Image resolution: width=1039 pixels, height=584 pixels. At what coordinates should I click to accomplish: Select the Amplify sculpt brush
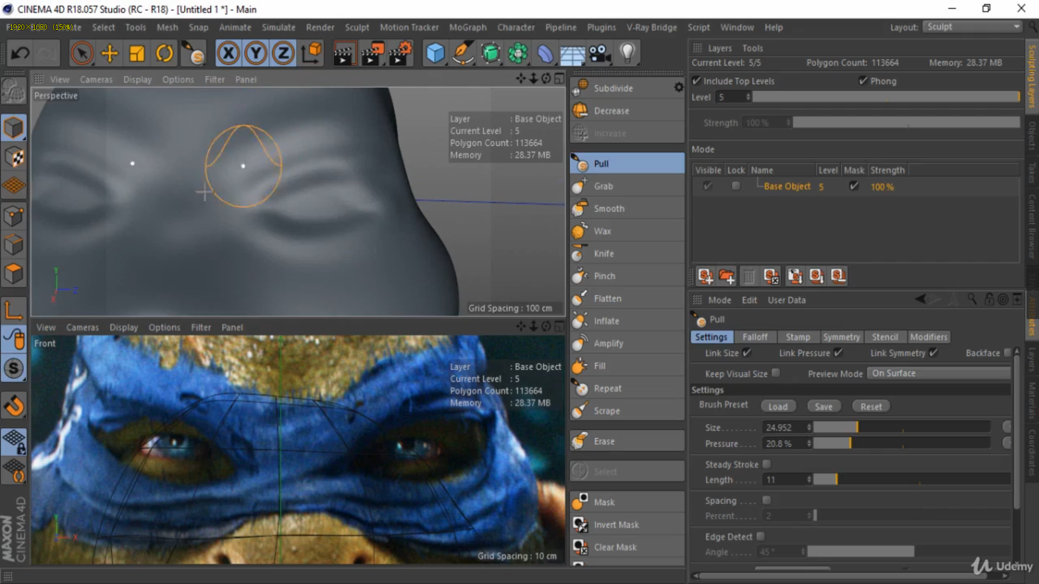click(627, 343)
